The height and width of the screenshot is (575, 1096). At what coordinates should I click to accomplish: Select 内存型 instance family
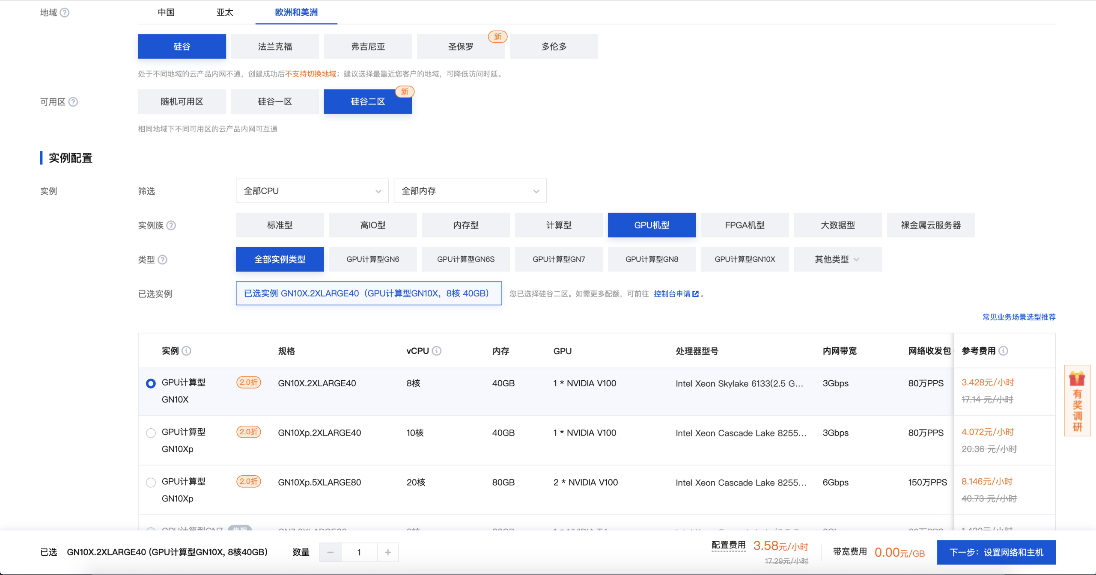466,225
